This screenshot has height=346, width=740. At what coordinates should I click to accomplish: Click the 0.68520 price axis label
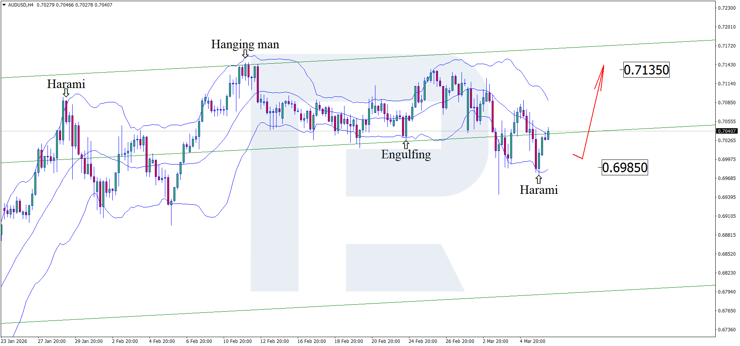[726, 254]
